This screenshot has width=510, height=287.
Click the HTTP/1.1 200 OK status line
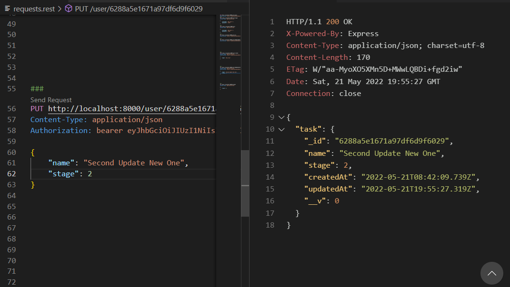point(319,22)
